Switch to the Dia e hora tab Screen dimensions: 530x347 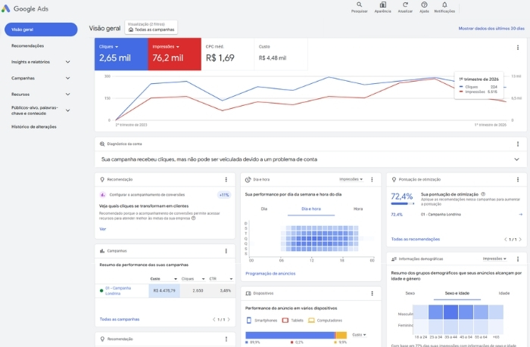[311, 209]
